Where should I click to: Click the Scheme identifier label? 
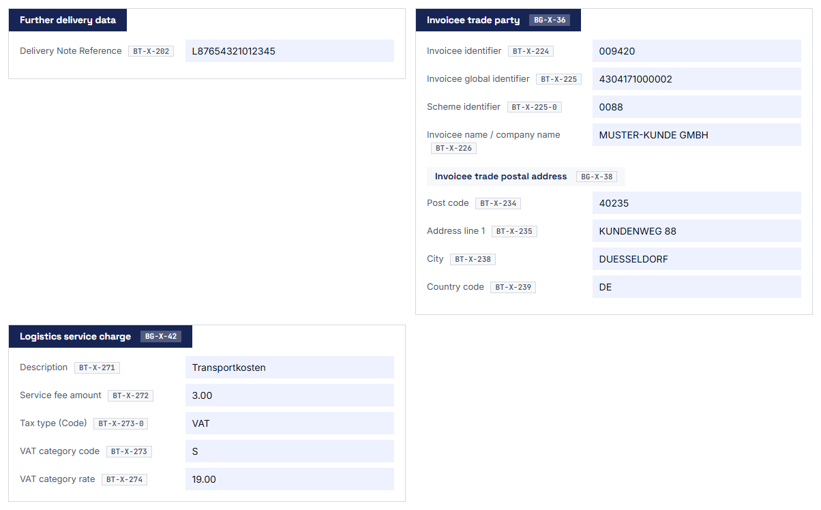464,107
